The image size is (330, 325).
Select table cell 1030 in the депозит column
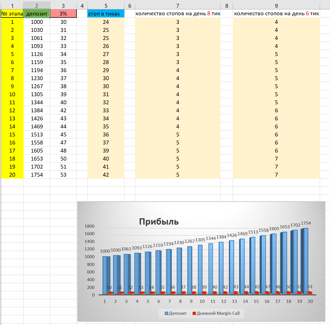pos(37,30)
